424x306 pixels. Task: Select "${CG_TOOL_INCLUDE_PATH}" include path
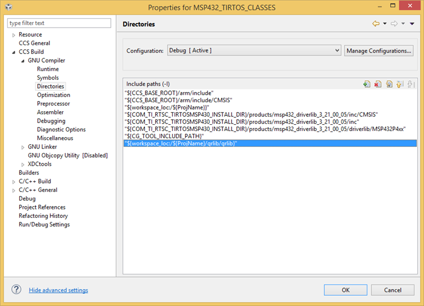[270, 136]
